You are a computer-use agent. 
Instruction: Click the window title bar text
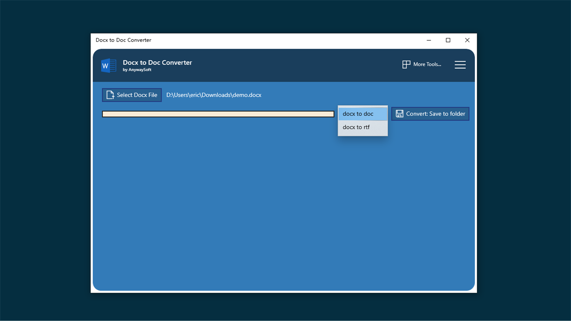click(x=123, y=40)
